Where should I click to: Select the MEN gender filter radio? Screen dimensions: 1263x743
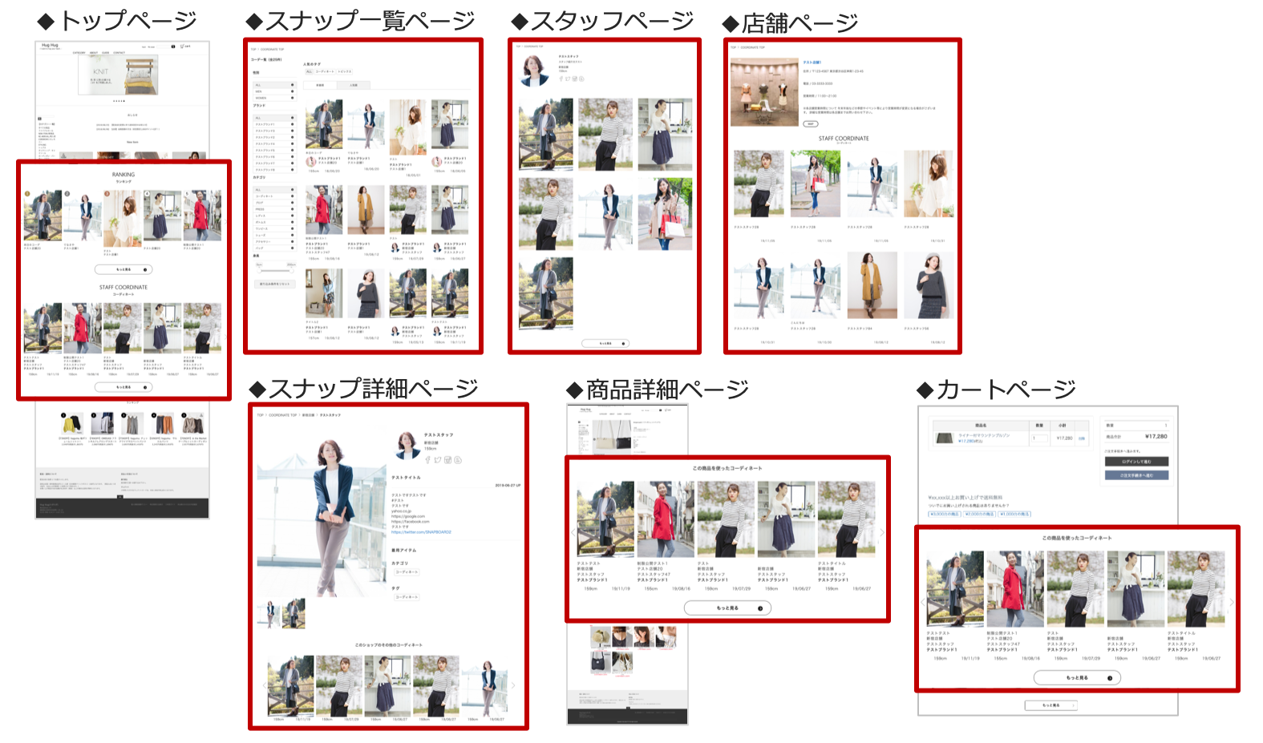(292, 91)
